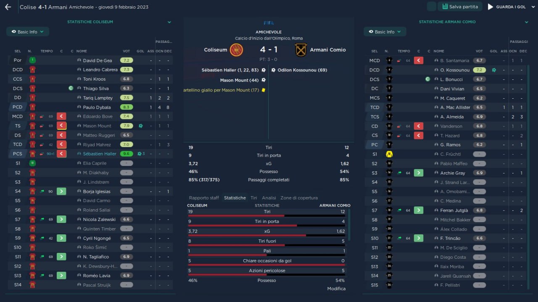538x302 pixels.
Task: Select the Analisi tab
Action: pos(269,198)
